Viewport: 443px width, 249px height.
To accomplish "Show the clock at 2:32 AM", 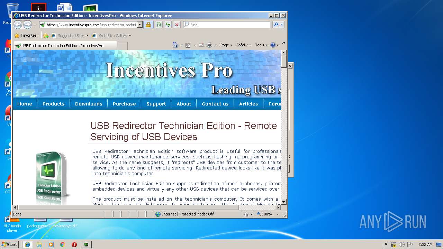I will (x=425, y=244).
